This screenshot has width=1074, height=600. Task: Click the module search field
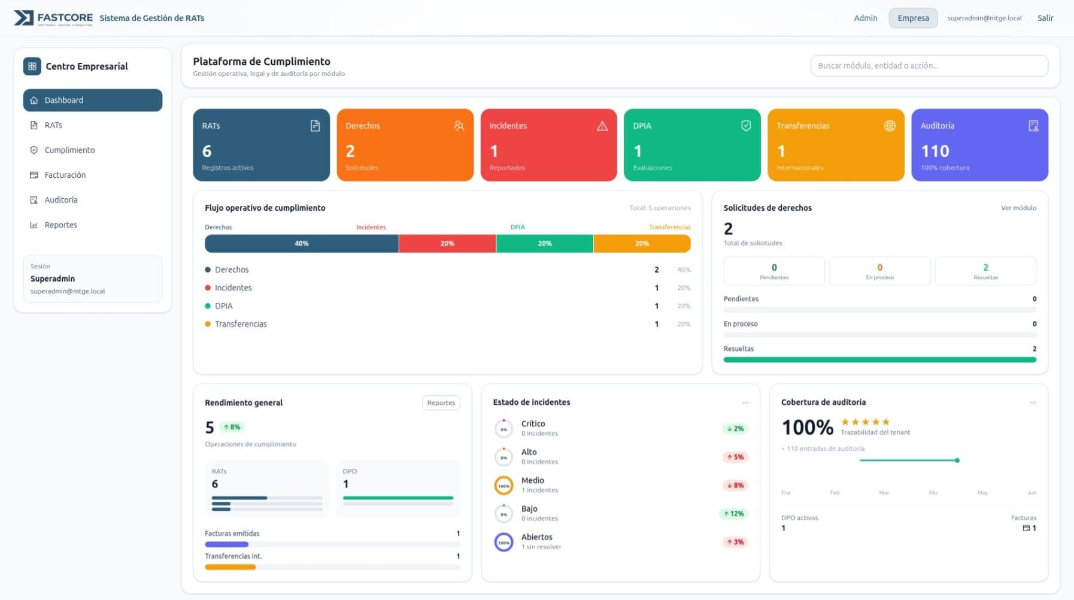(x=929, y=66)
